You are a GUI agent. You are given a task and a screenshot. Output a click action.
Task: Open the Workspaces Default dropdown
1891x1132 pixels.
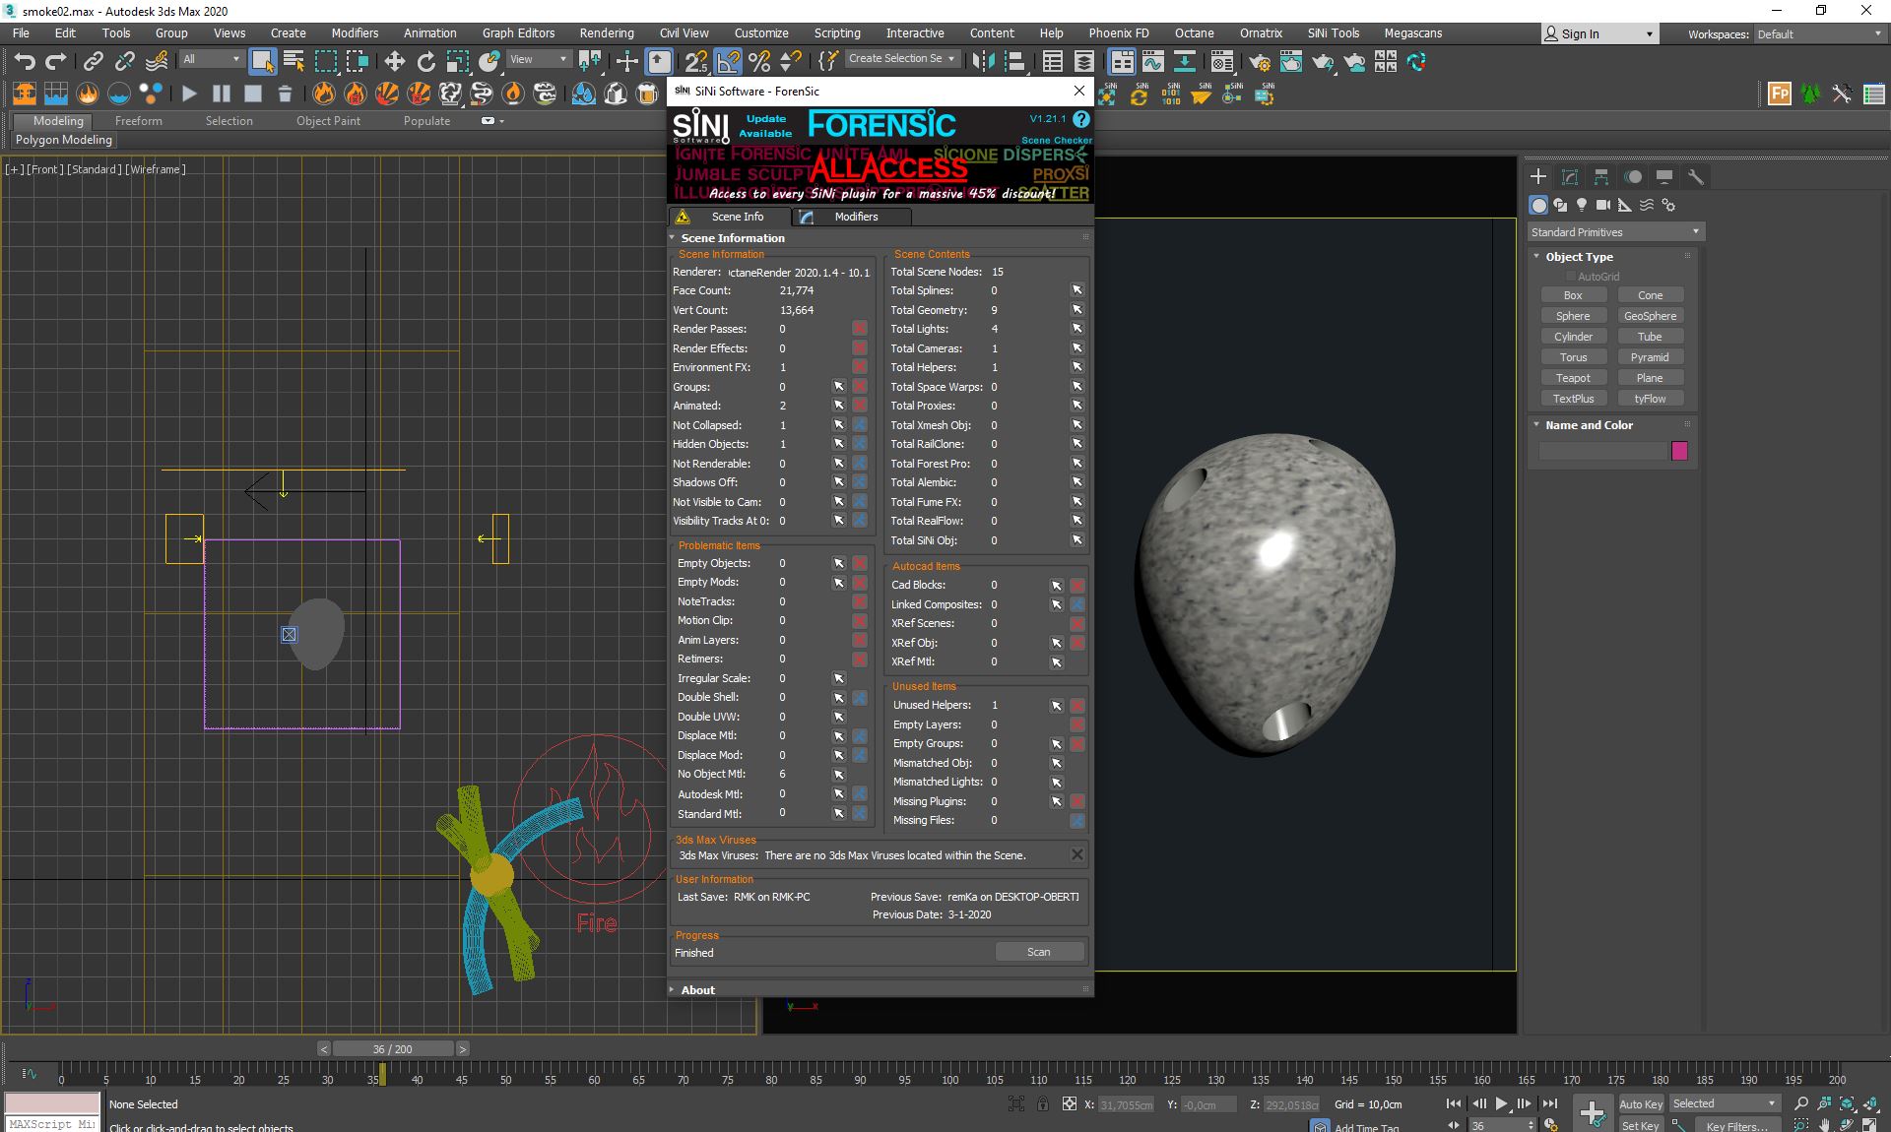1819,33
